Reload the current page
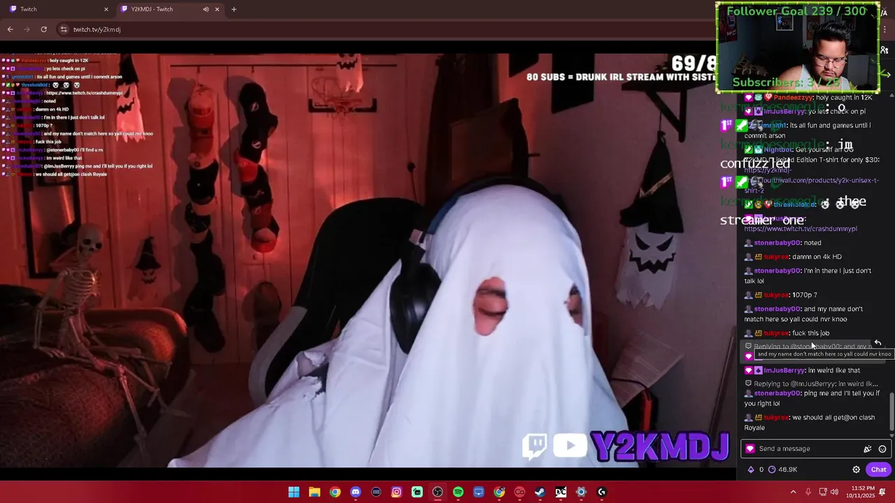Image resolution: width=895 pixels, height=503 pixels. [43, 29]
